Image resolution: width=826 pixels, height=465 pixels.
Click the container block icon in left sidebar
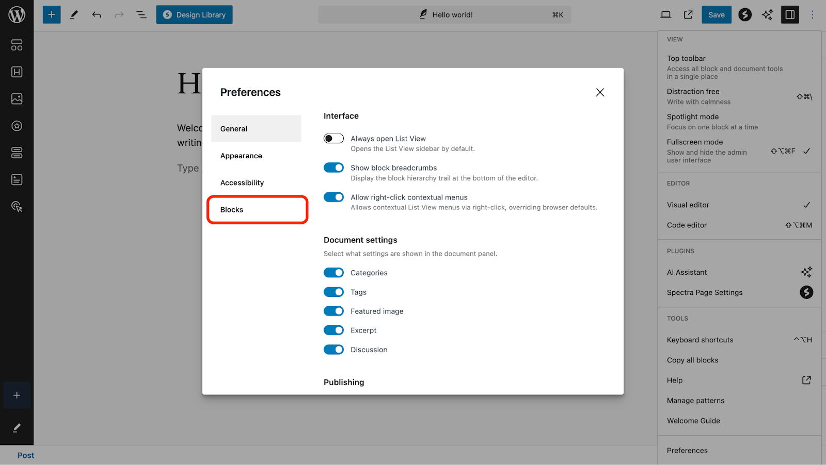[x=17, y=45]
